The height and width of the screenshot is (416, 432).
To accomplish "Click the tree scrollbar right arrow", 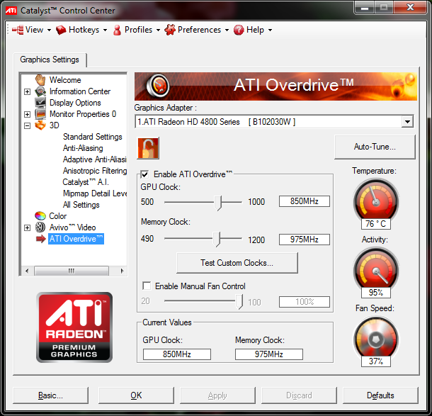I will [x=122, y=271].
